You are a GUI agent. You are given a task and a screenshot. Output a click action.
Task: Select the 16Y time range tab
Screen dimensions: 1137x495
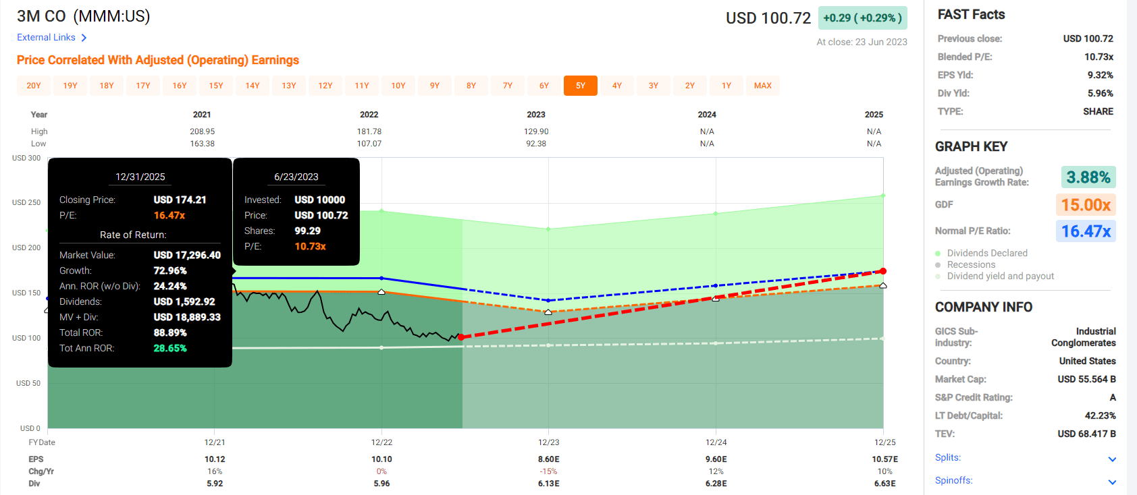pyautogui.click(x=180, y=86)
